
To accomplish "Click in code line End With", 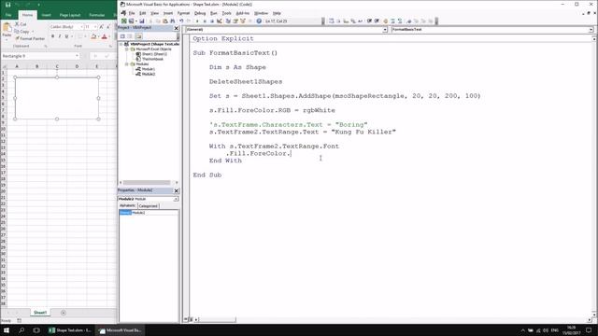I will pos(225,161).
